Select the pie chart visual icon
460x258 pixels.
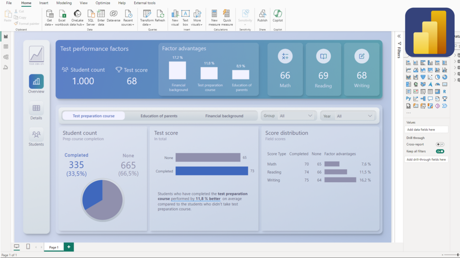point(438,77)
